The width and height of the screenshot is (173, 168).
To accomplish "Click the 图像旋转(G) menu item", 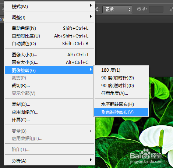I will (x=49, y=70).
